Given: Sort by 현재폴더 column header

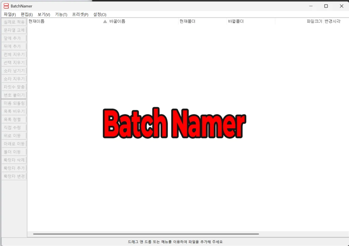Looking at the screenshot, I should pos(202,21).
